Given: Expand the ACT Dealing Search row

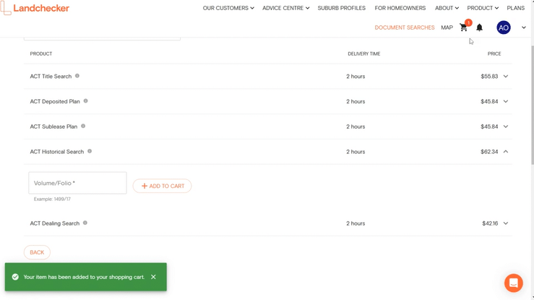Looking at the screenshot, I should click(506, 223).
